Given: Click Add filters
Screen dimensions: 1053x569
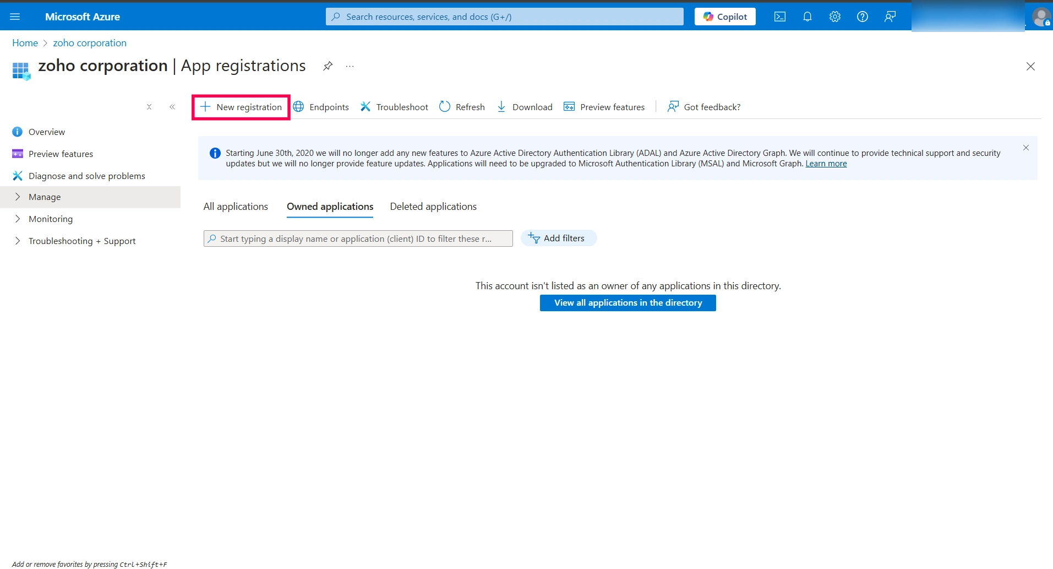Looking at the screenshot, I should point(559,238).
